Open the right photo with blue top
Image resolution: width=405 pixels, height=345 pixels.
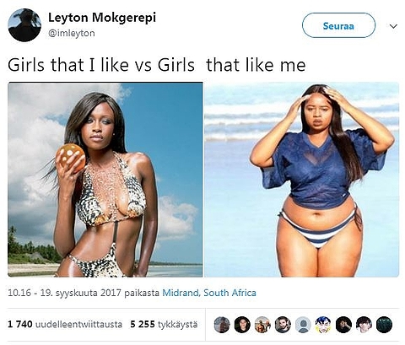301,180
